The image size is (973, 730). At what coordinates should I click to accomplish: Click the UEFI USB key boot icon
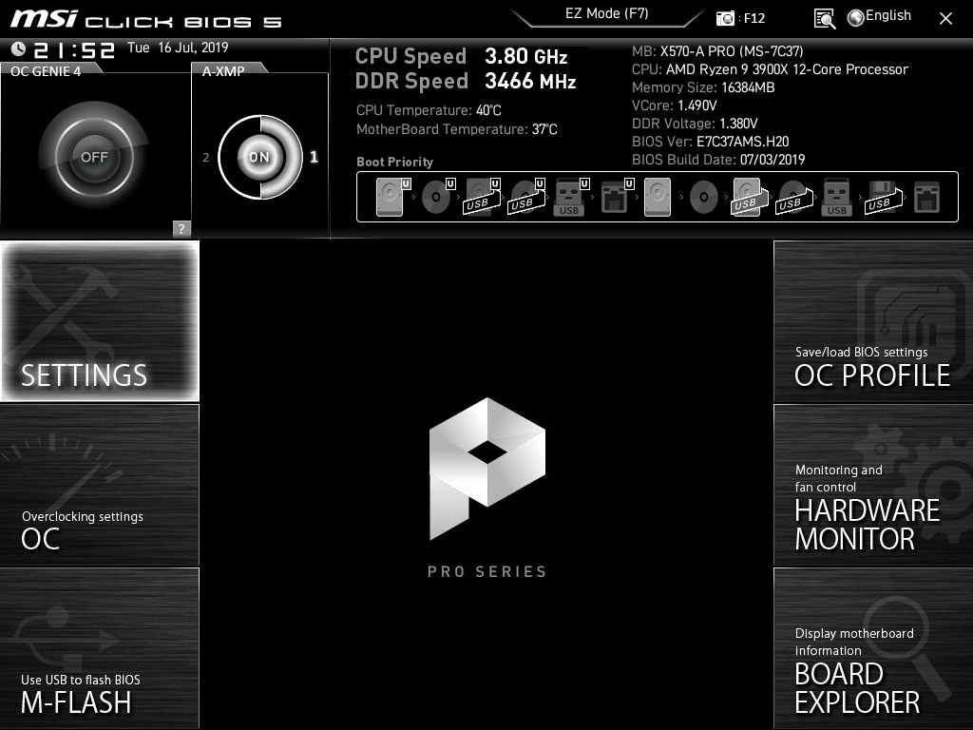pyautogui.click(x=569, y=198)
